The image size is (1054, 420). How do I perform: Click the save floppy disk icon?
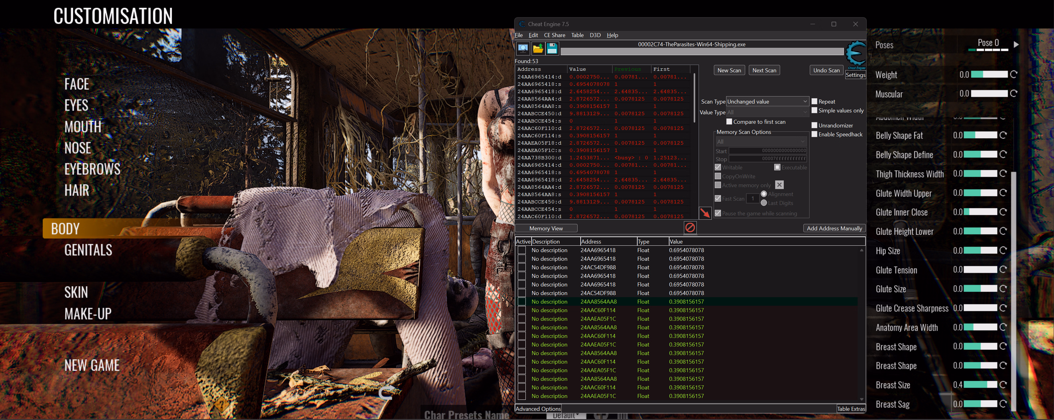[552, 49]
